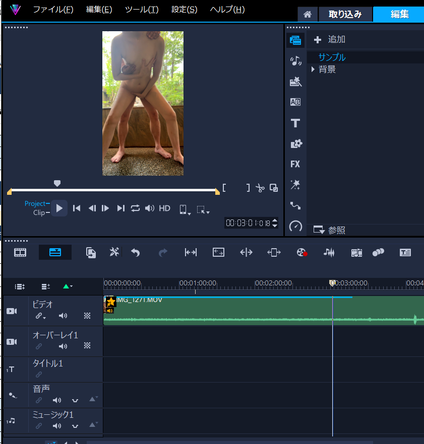Switch to the 取り込み tab
The width and height of the screenshot is (424, 444).
point(345,14)
